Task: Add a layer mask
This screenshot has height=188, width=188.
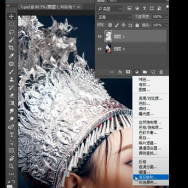Action: point(128,72)
